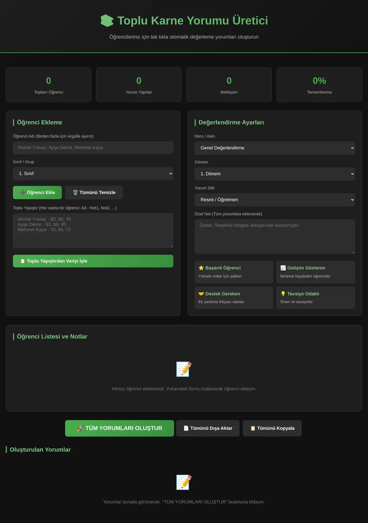Click the plus icon on Öğrenci Ekle
The width and height of the screenshot is (368, 523).
click(23, 193)
